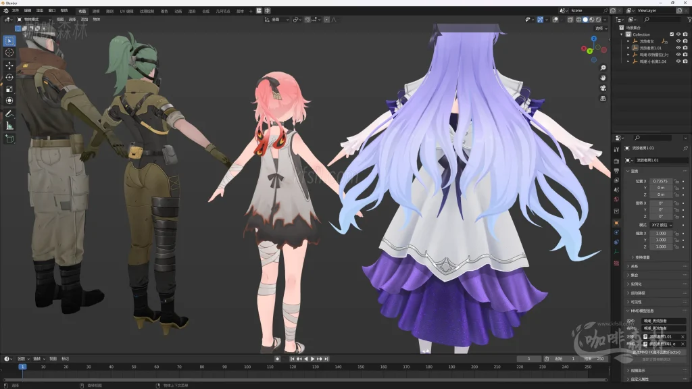Select the Add Cube tool
The width and height of the screenshot is (692, 389).
(x=9, y=139)
